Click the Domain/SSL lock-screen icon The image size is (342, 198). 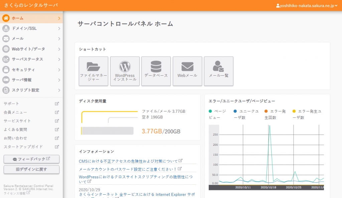click(6, 28)
